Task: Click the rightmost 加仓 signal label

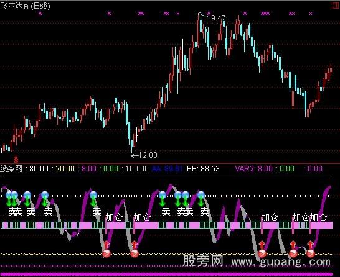Action: pyautogui.click(x=318, y=217)
